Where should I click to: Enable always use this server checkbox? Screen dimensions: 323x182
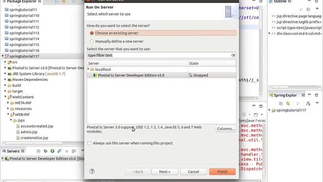(x=89, y=143)
